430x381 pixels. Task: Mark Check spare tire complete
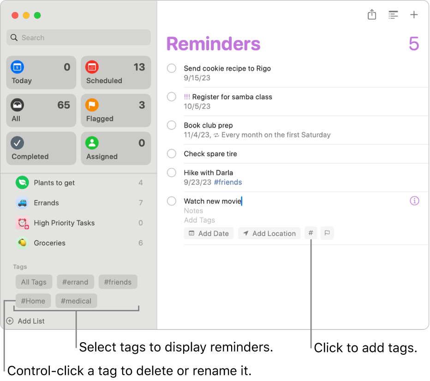pyautogui.click(x=171, y=154)
